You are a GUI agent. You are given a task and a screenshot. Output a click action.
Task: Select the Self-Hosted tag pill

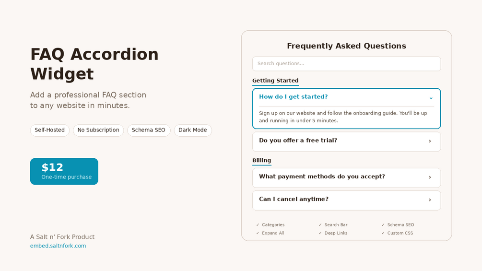click(50, 130)
